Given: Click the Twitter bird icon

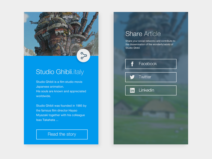Looking at the screenshot, I should 132,77.
